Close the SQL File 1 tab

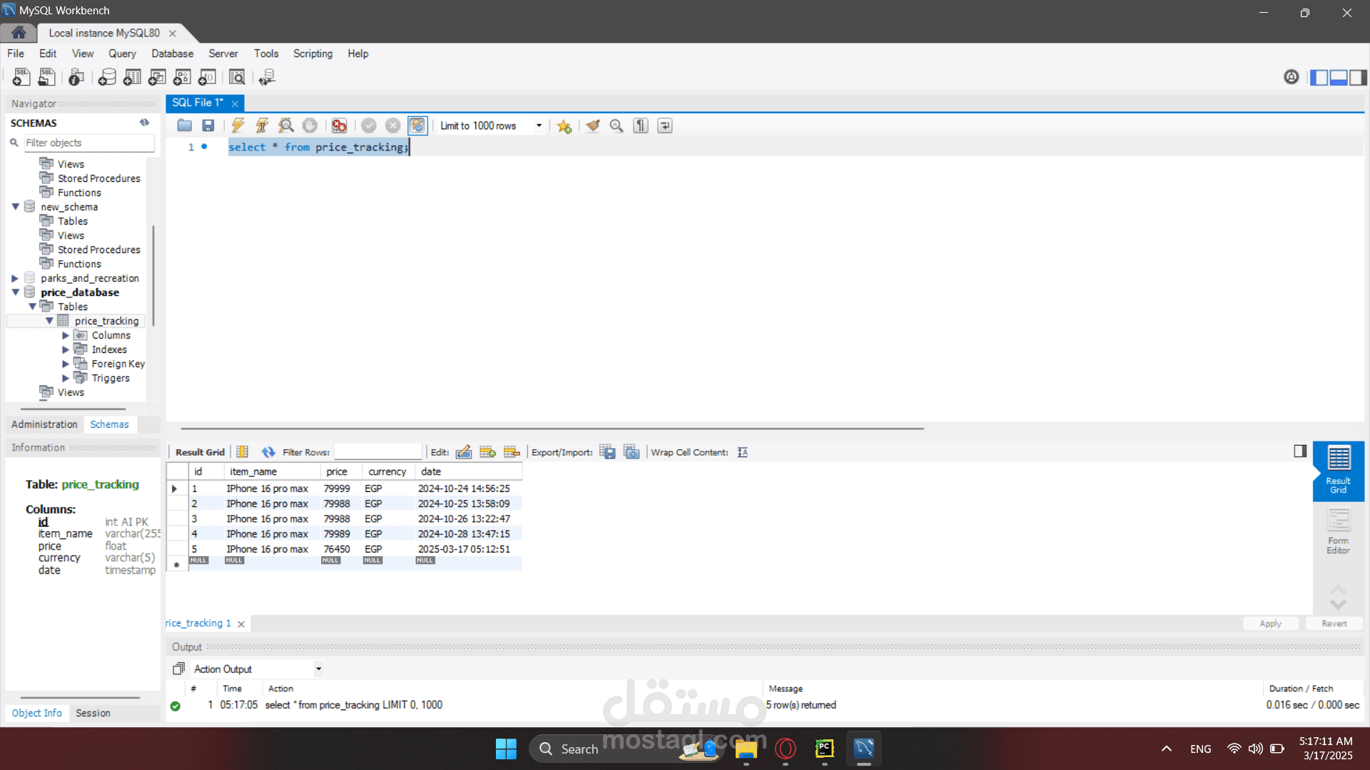tap(235, 103)
